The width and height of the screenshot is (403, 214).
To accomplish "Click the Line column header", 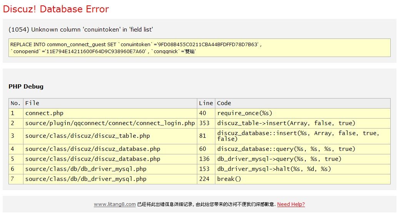I will [206, 103].
